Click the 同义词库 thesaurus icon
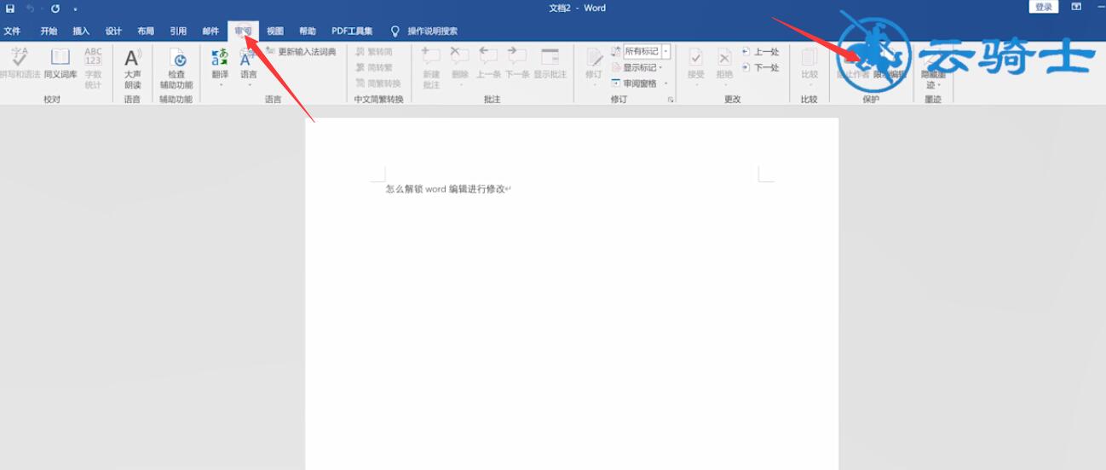The width and height of the screenshot is (1106, 470). point(60,64)
